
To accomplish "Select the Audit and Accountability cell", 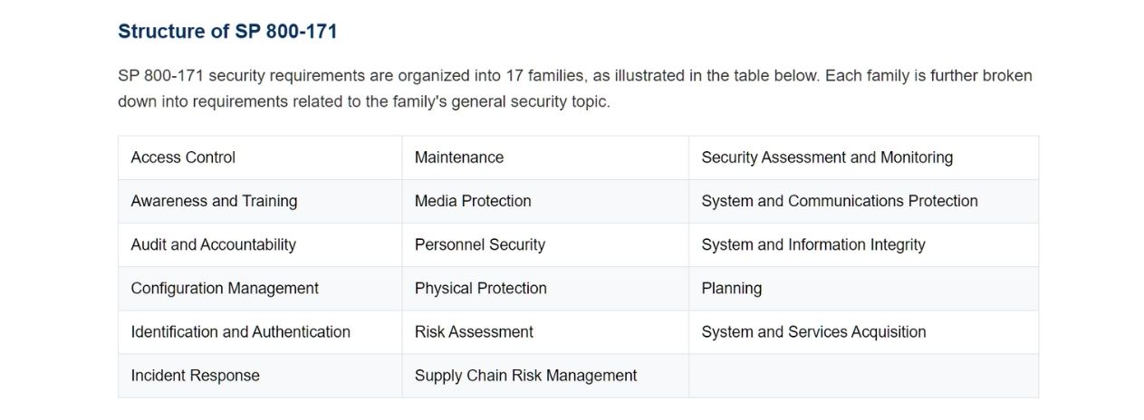I will [260, 244].
